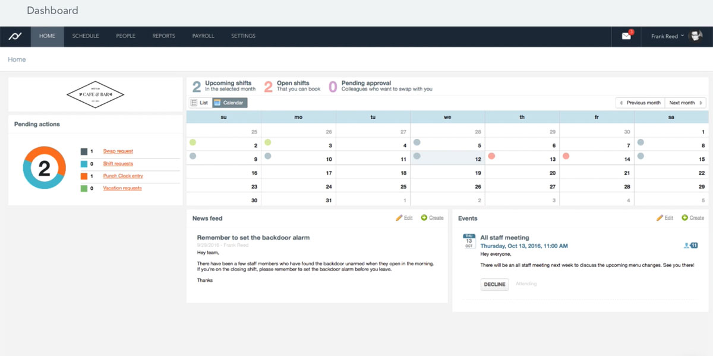Click the green Create icon in News feed

click(x=424, y=218)
